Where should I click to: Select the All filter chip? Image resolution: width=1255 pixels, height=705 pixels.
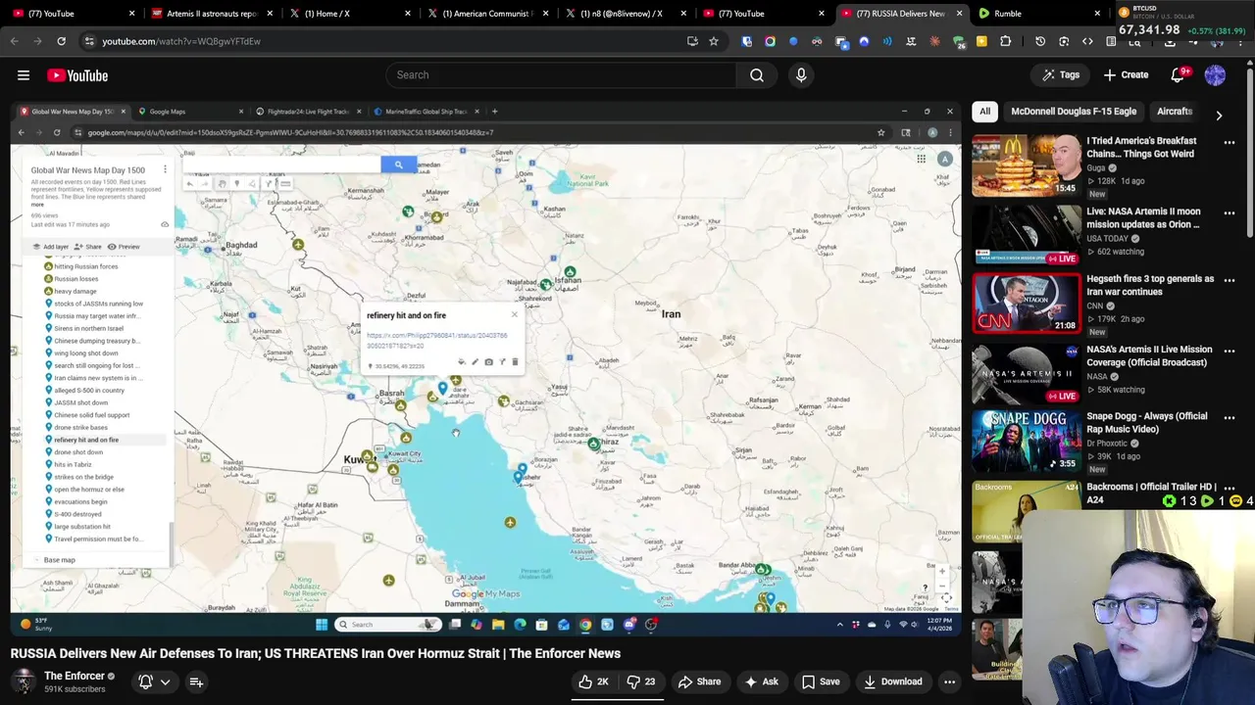pyautogui.click(x=984, y=112)
